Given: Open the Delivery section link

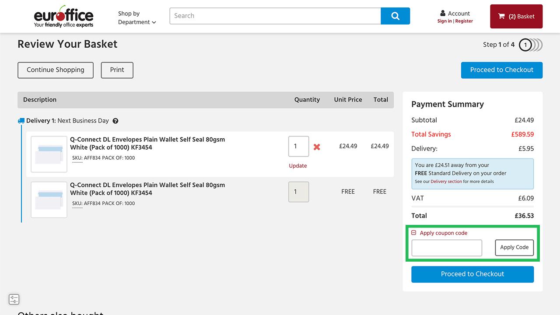Looking at the screenshot, I should tap(446, 182).
